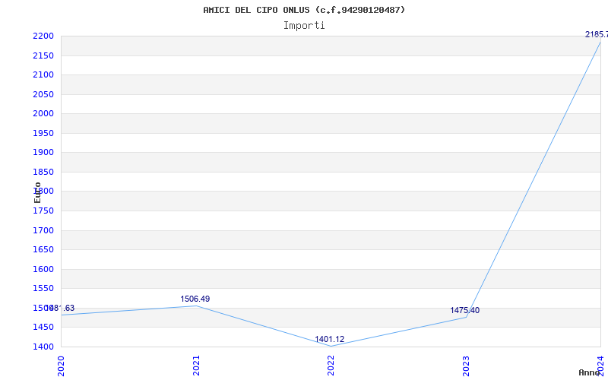The image size is (608, 380).
Task: Click the 1950 y-axis tick label
Action: coord(43,134)
